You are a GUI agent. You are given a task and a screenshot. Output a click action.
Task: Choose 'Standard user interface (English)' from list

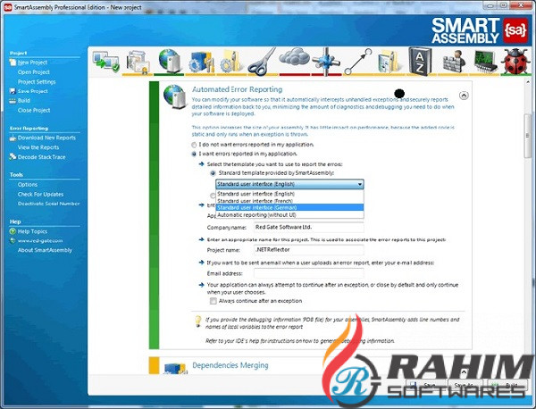(289, 194)
